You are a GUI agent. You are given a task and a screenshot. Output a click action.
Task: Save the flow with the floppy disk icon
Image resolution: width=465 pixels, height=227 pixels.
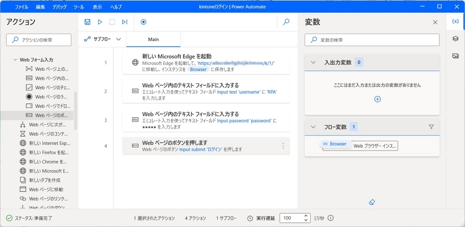tap(88, 22)
